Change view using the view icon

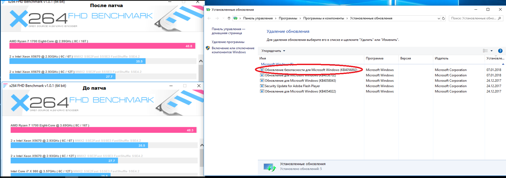pos(485,51)
